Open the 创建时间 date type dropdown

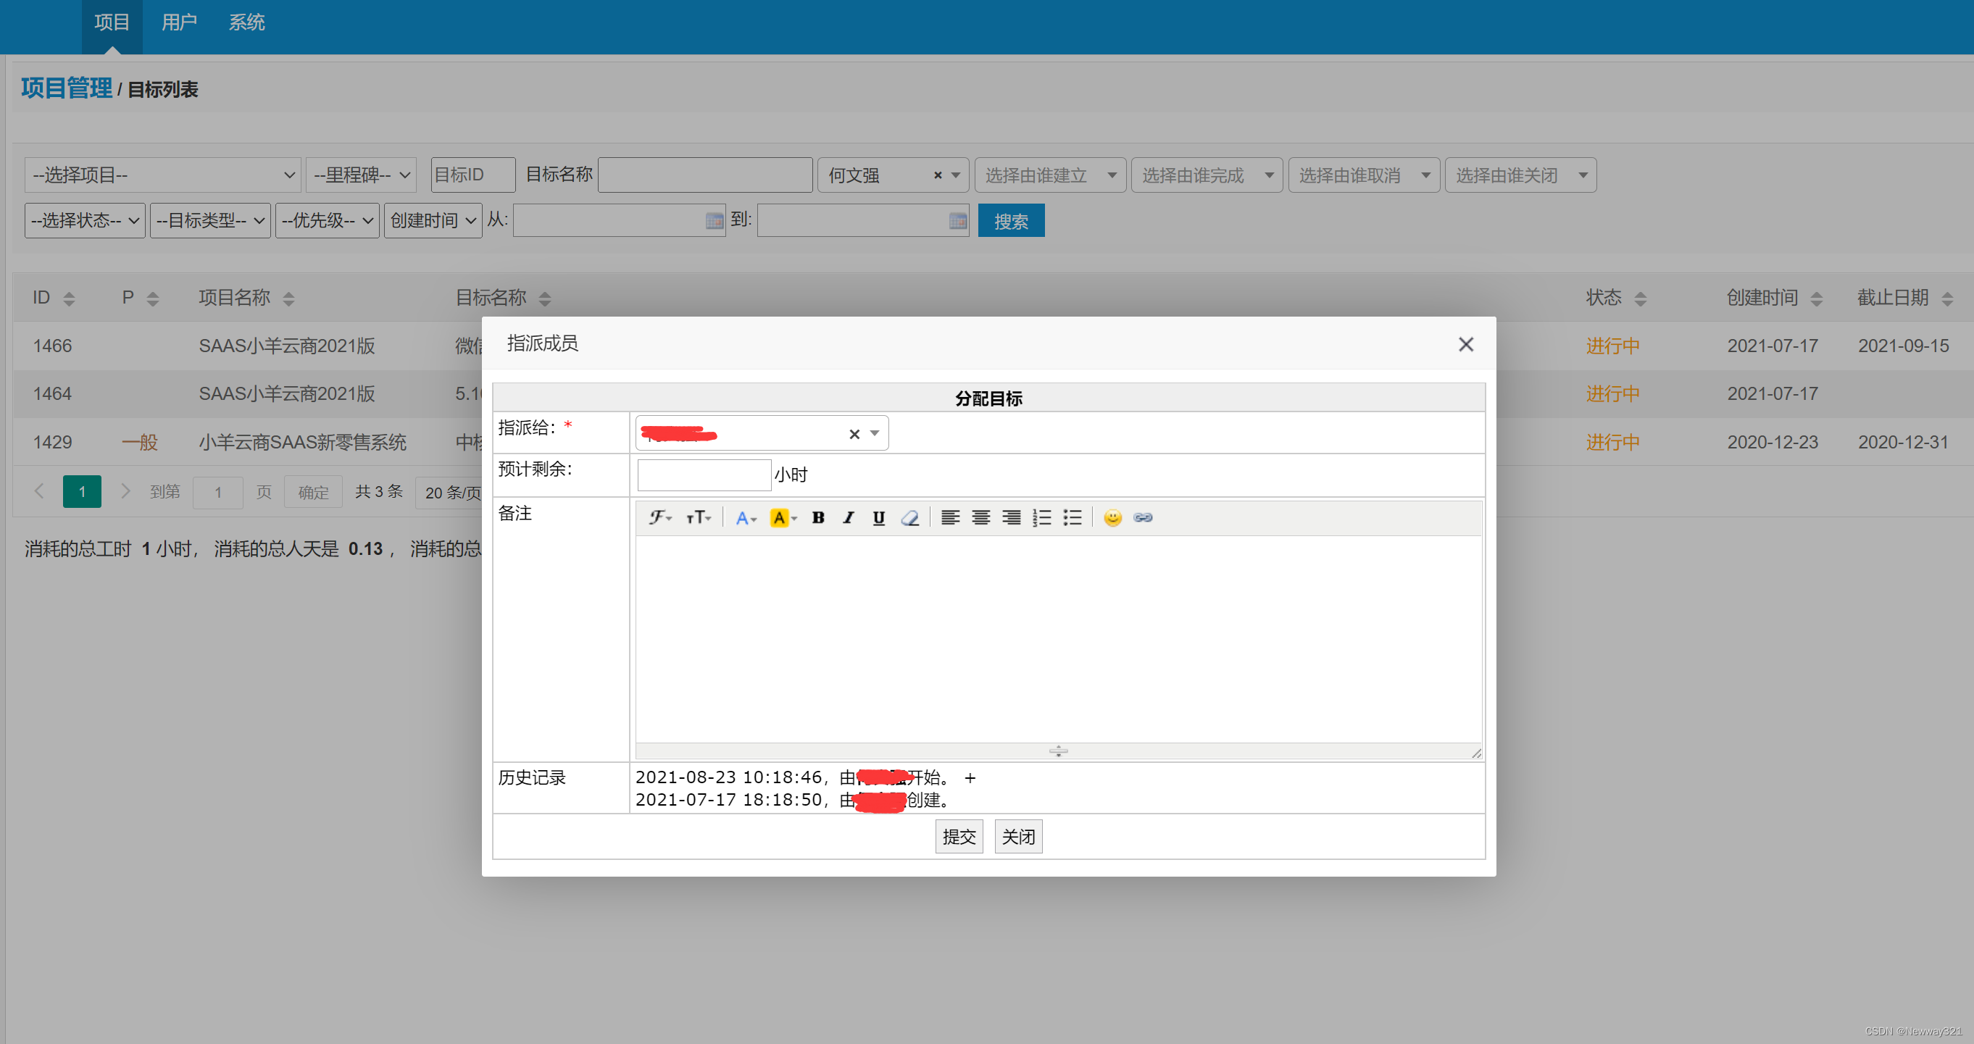pos(433,220)
